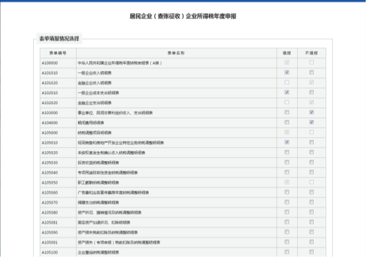Click form name 捐赠支出纳税调整明细表
The height and width of the screenshot is (257, 366).
[98, 203]
